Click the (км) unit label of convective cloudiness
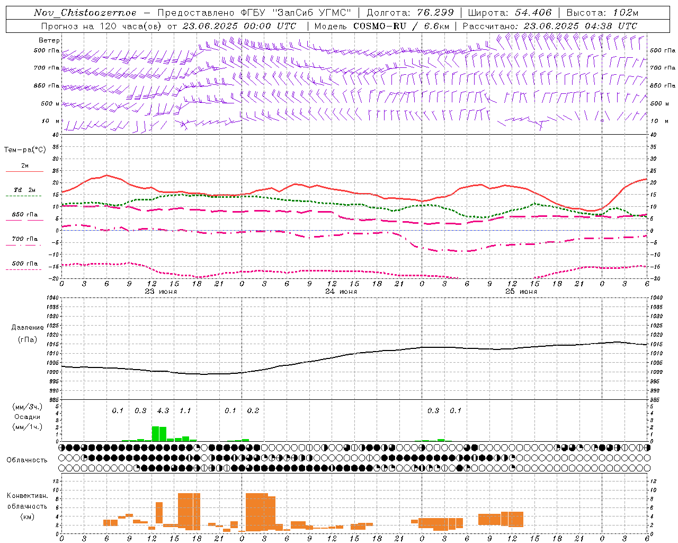 (x=27, y=516)
